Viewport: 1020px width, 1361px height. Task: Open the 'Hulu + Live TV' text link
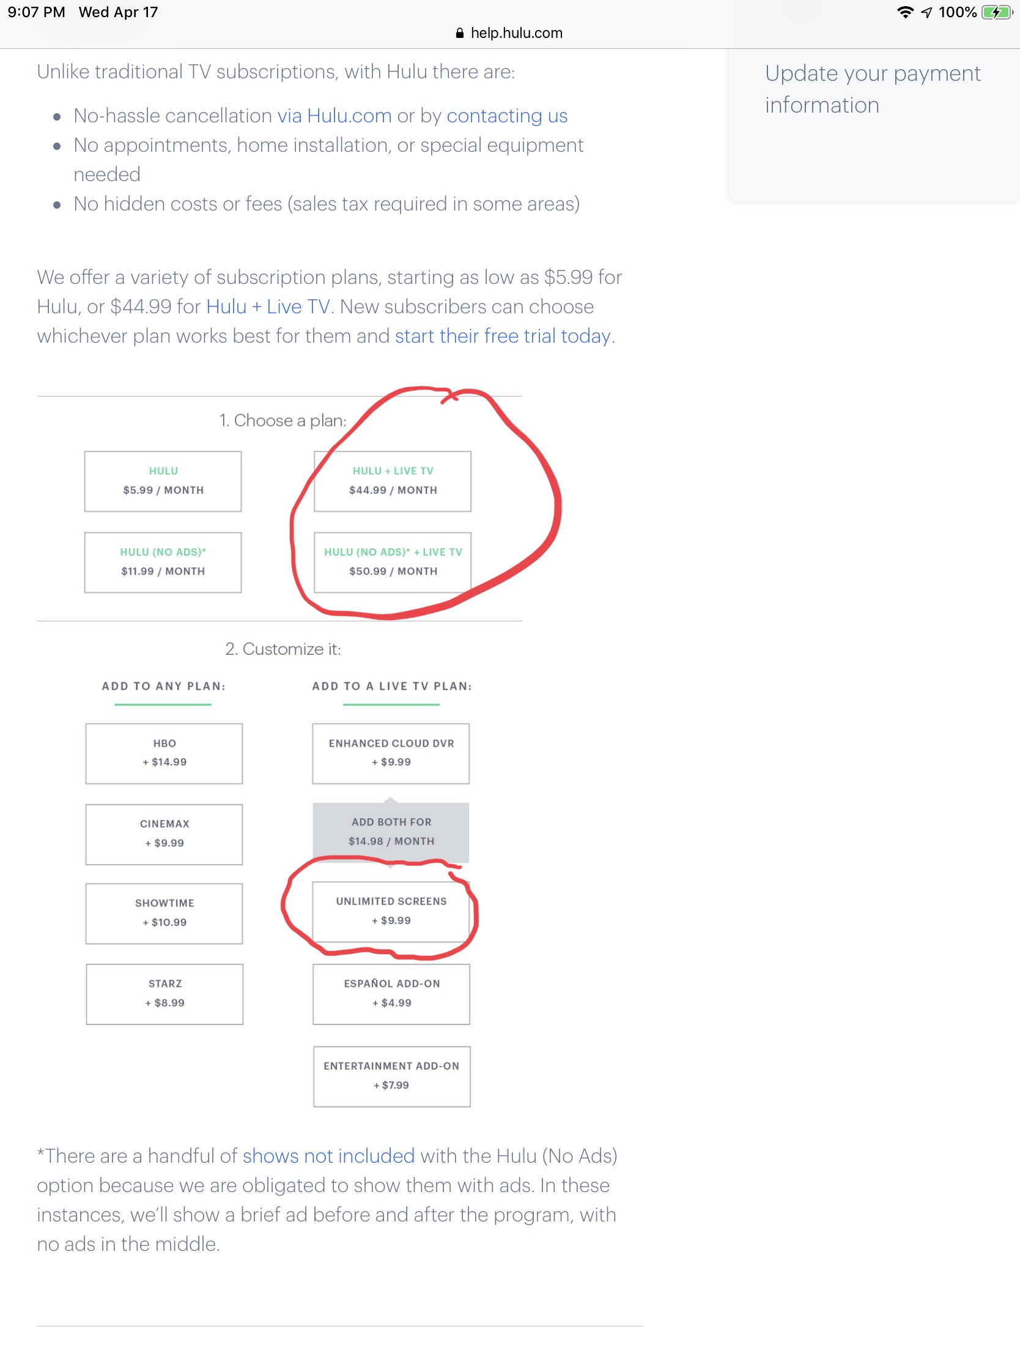point(267,307)
